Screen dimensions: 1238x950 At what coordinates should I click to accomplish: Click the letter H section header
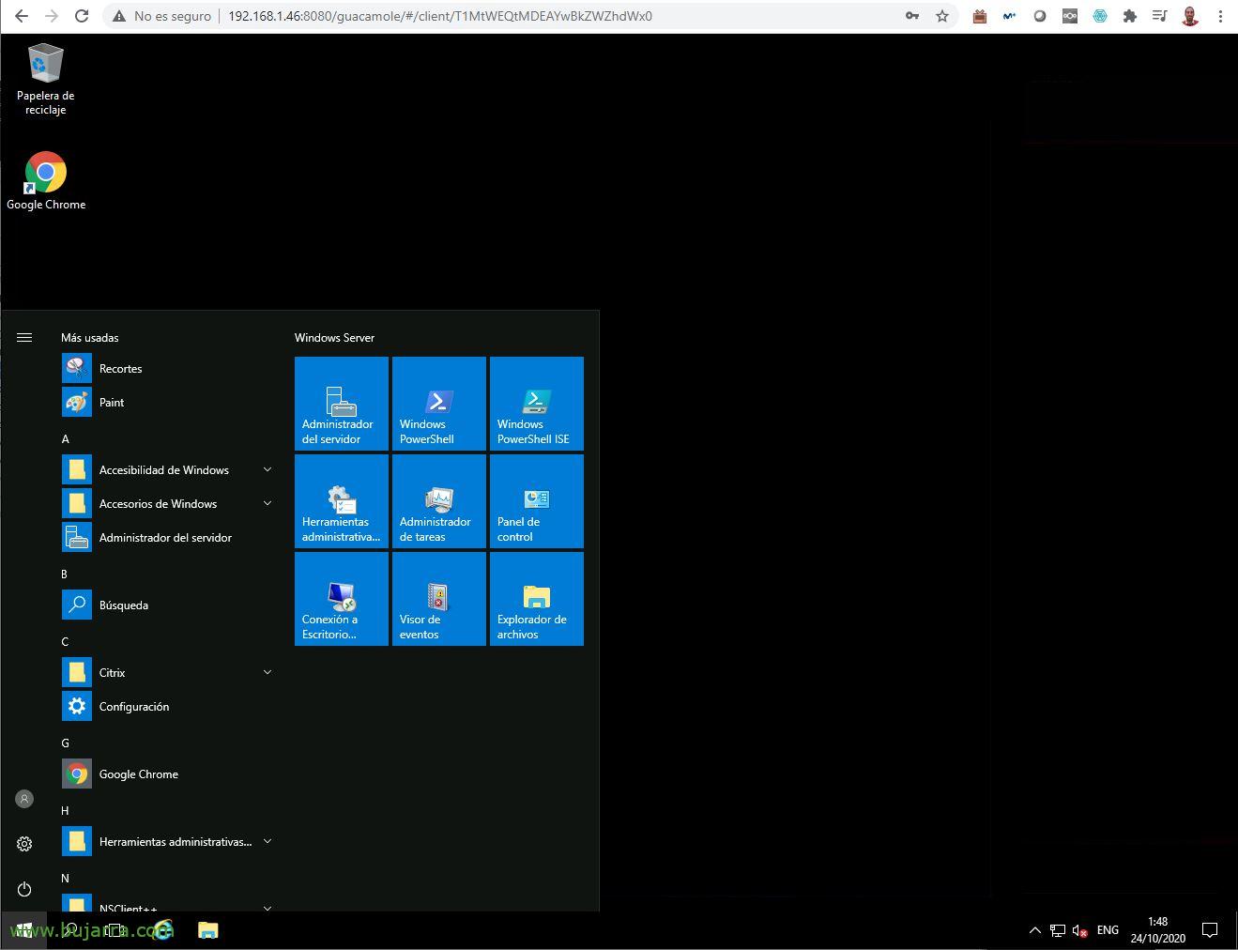pos(66,810)
